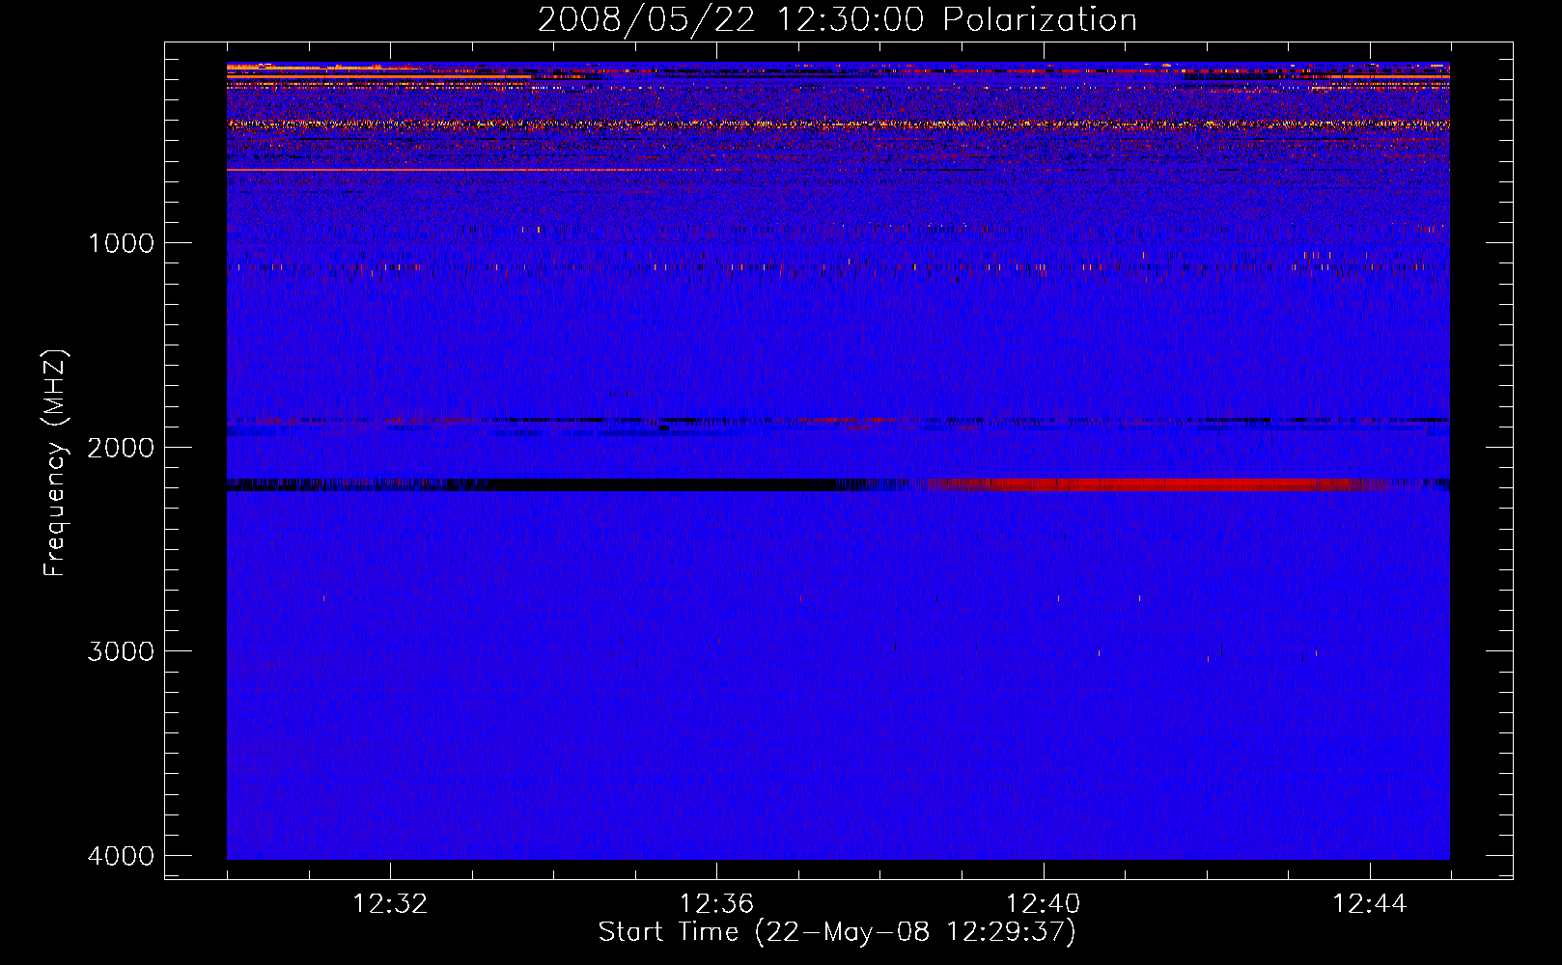Screen dimensions: 1562x965
Task: Click the 12:44 time tick label
Action: click(1370, 904)
